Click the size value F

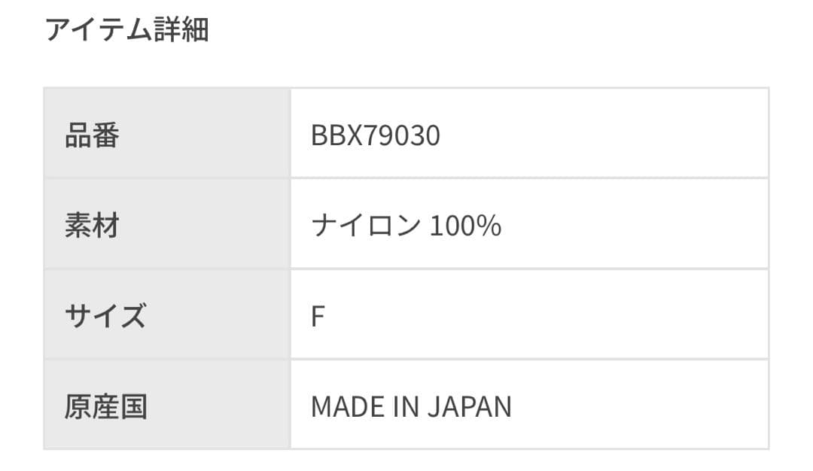[x=318, y=317]
